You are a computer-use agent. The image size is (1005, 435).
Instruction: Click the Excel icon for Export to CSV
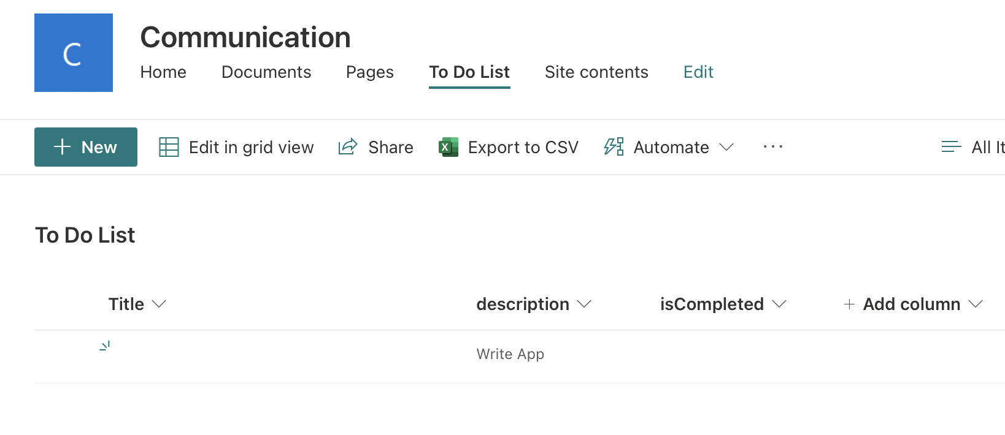449,147
